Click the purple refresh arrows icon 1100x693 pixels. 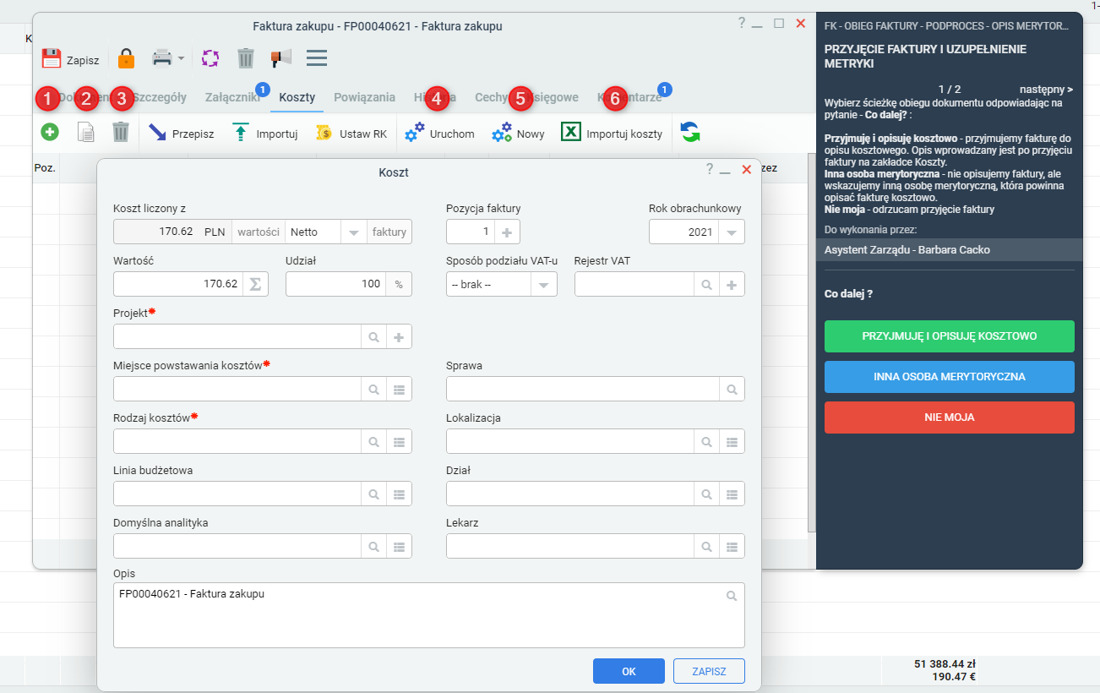[x=210, y=58]
